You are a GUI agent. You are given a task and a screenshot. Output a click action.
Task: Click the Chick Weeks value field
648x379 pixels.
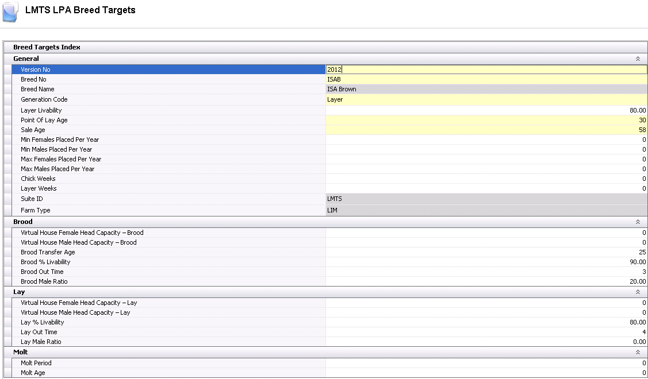[486, 179]
